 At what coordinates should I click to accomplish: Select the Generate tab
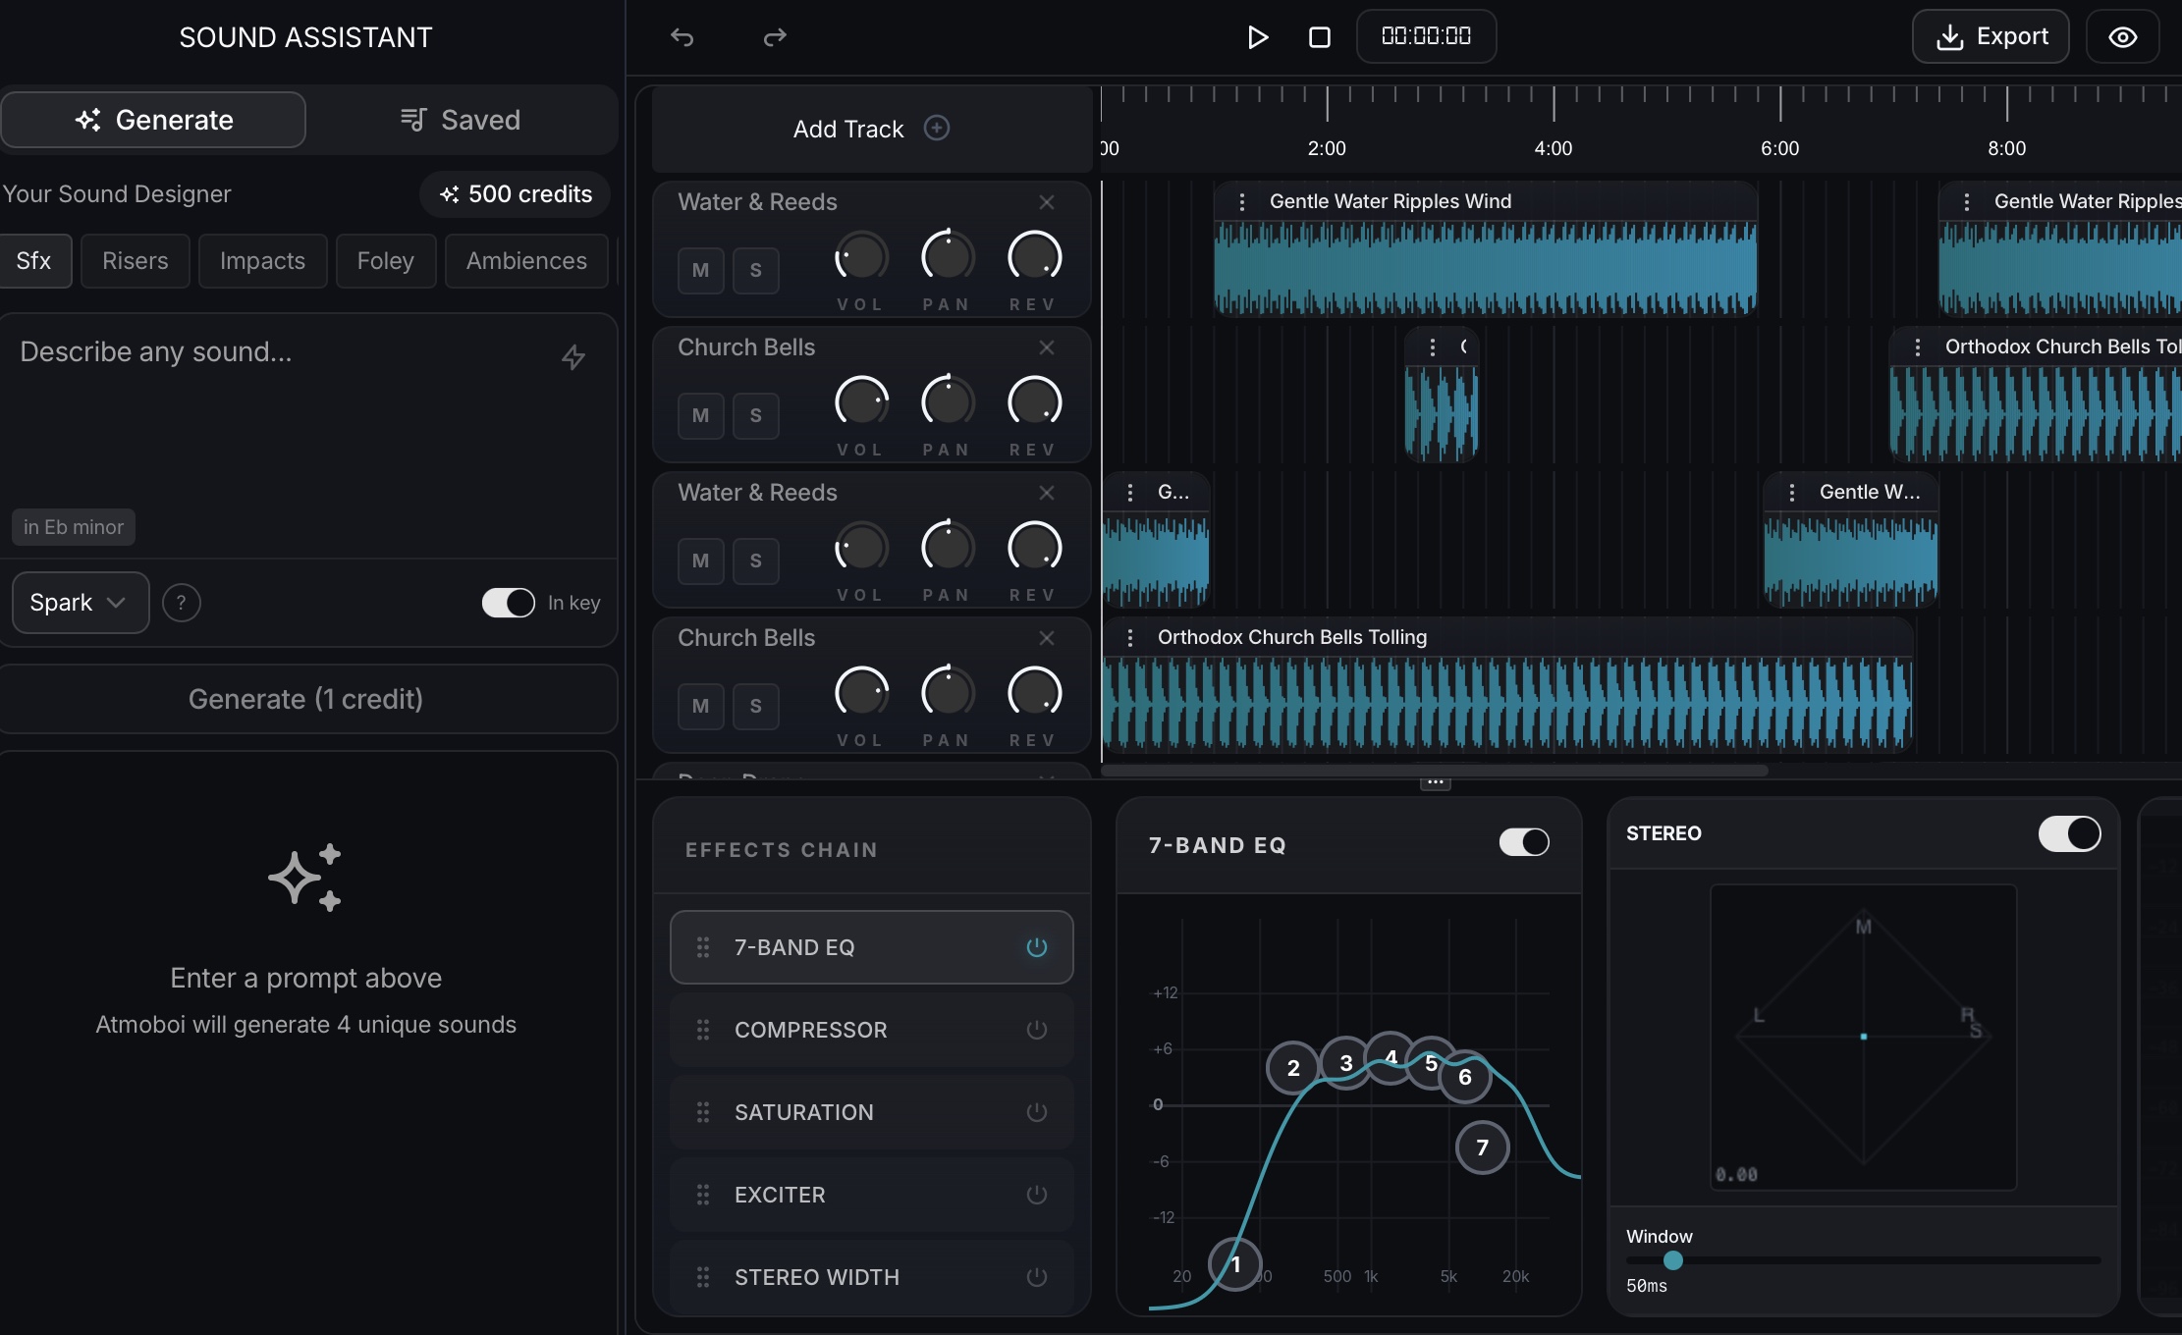point(154,120)
